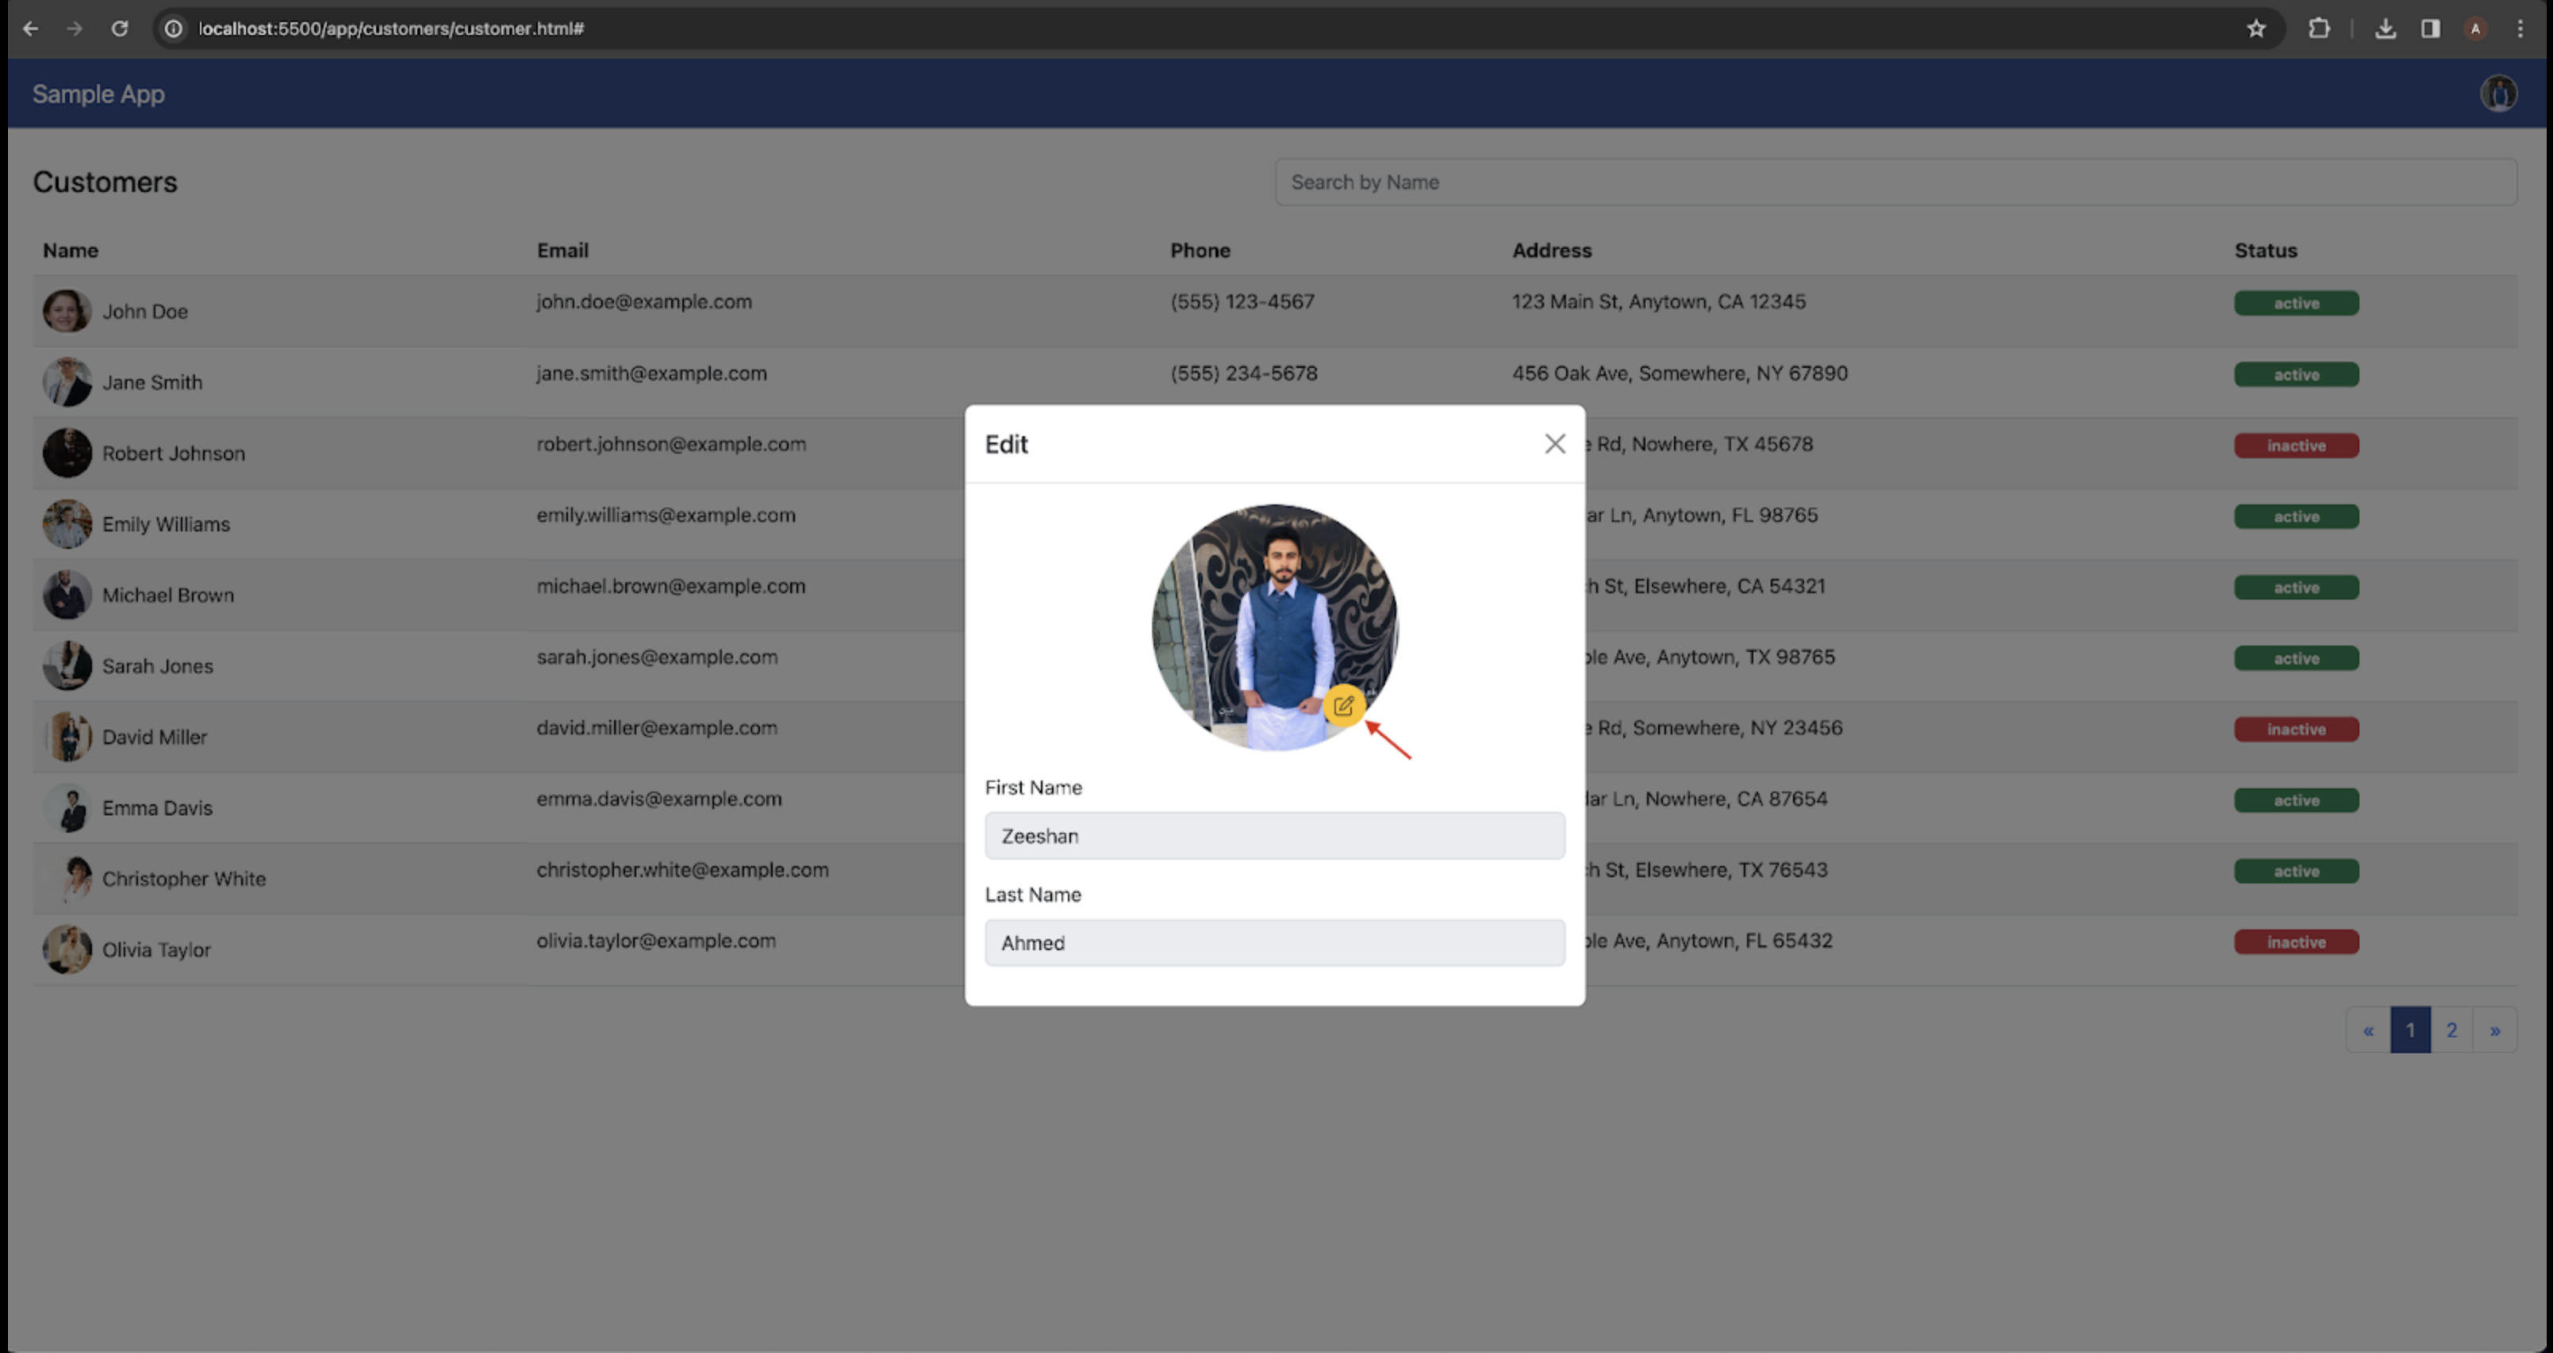Screen dimensions: 2553x1353
Task: Click John Doe's avatar thumbnail
Action: click(67, 311)
